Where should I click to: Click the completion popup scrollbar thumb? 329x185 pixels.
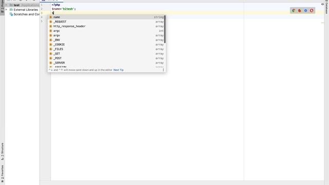pos(165,29)
